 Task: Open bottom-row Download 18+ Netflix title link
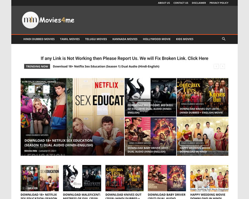pyautogui.click(x=39, y=196)
